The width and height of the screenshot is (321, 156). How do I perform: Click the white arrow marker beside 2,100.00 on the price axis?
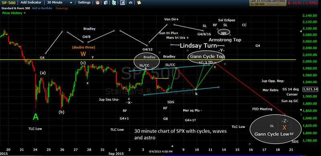[x=301, y=31]
